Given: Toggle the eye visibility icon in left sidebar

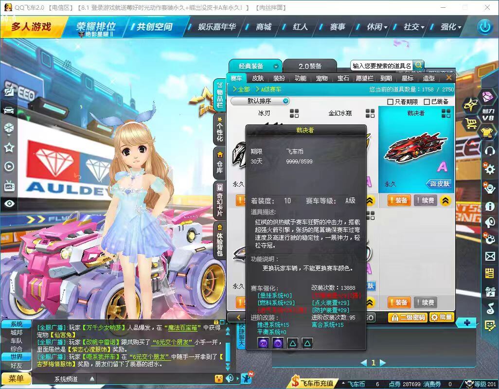Looking at the screenshot, I should (x=9, y=204).
